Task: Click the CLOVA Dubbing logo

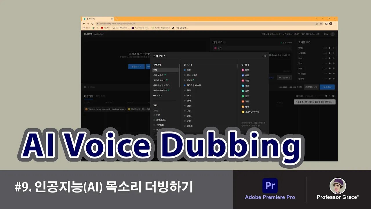Action: pos(94,34)
